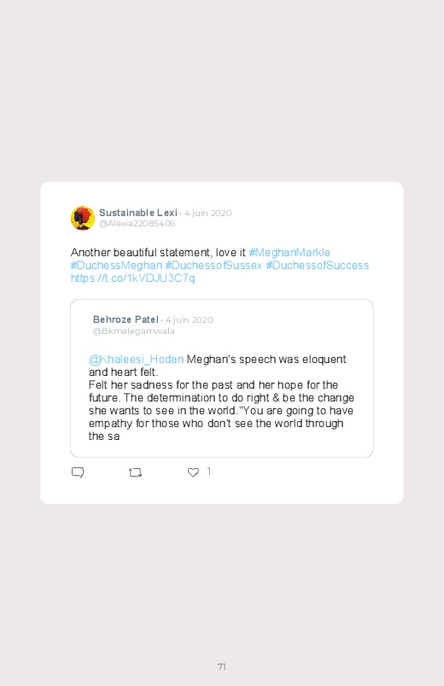Open the @Alexia22085406 handle
This screenshot has width=444, height=686.
[137, 224]
